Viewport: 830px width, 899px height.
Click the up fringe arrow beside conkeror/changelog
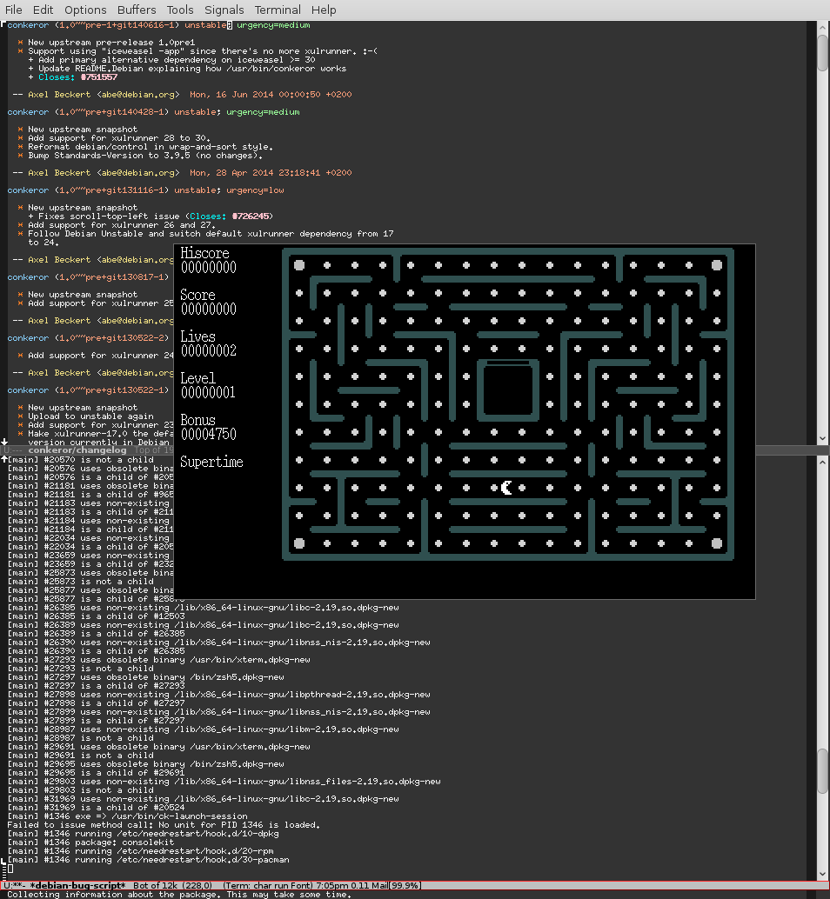click(x=4, y=459)
